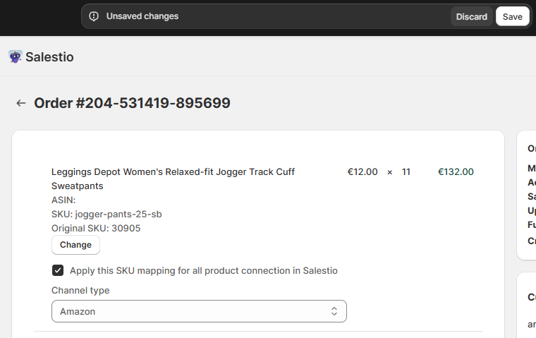Toggle the Apply this SKU mapping checkbox
The width and height of the screenshot is (536, 338).
tap(58, 270)
